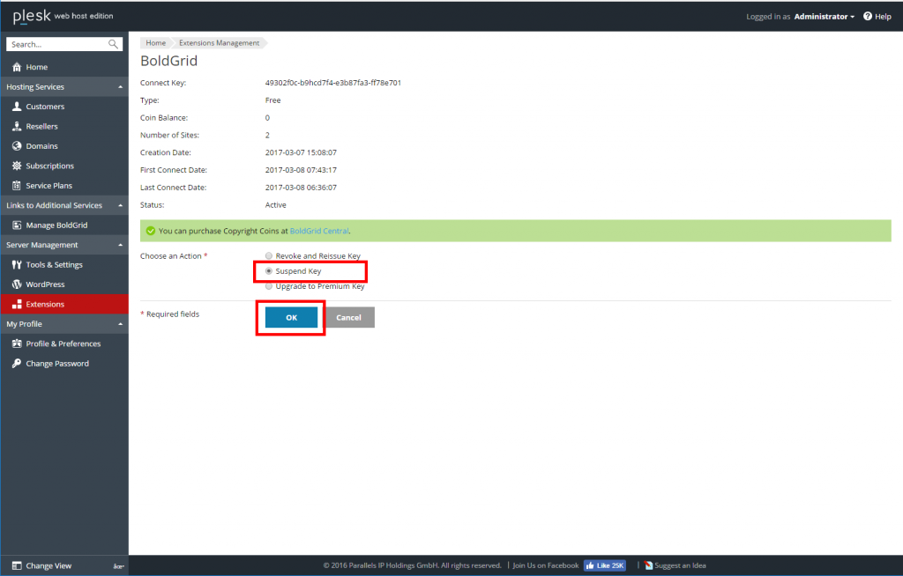Click the Profile & Preferences icon
The image size is (903, 576).
point(17,343)
